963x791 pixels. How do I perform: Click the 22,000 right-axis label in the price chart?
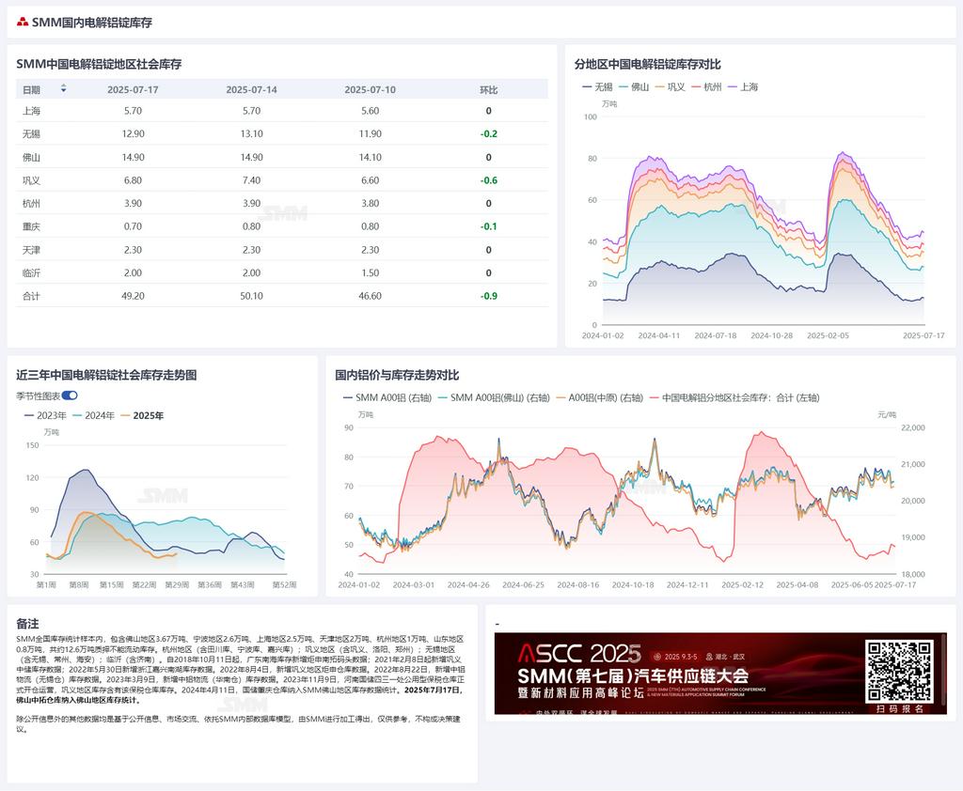[912, 427]
